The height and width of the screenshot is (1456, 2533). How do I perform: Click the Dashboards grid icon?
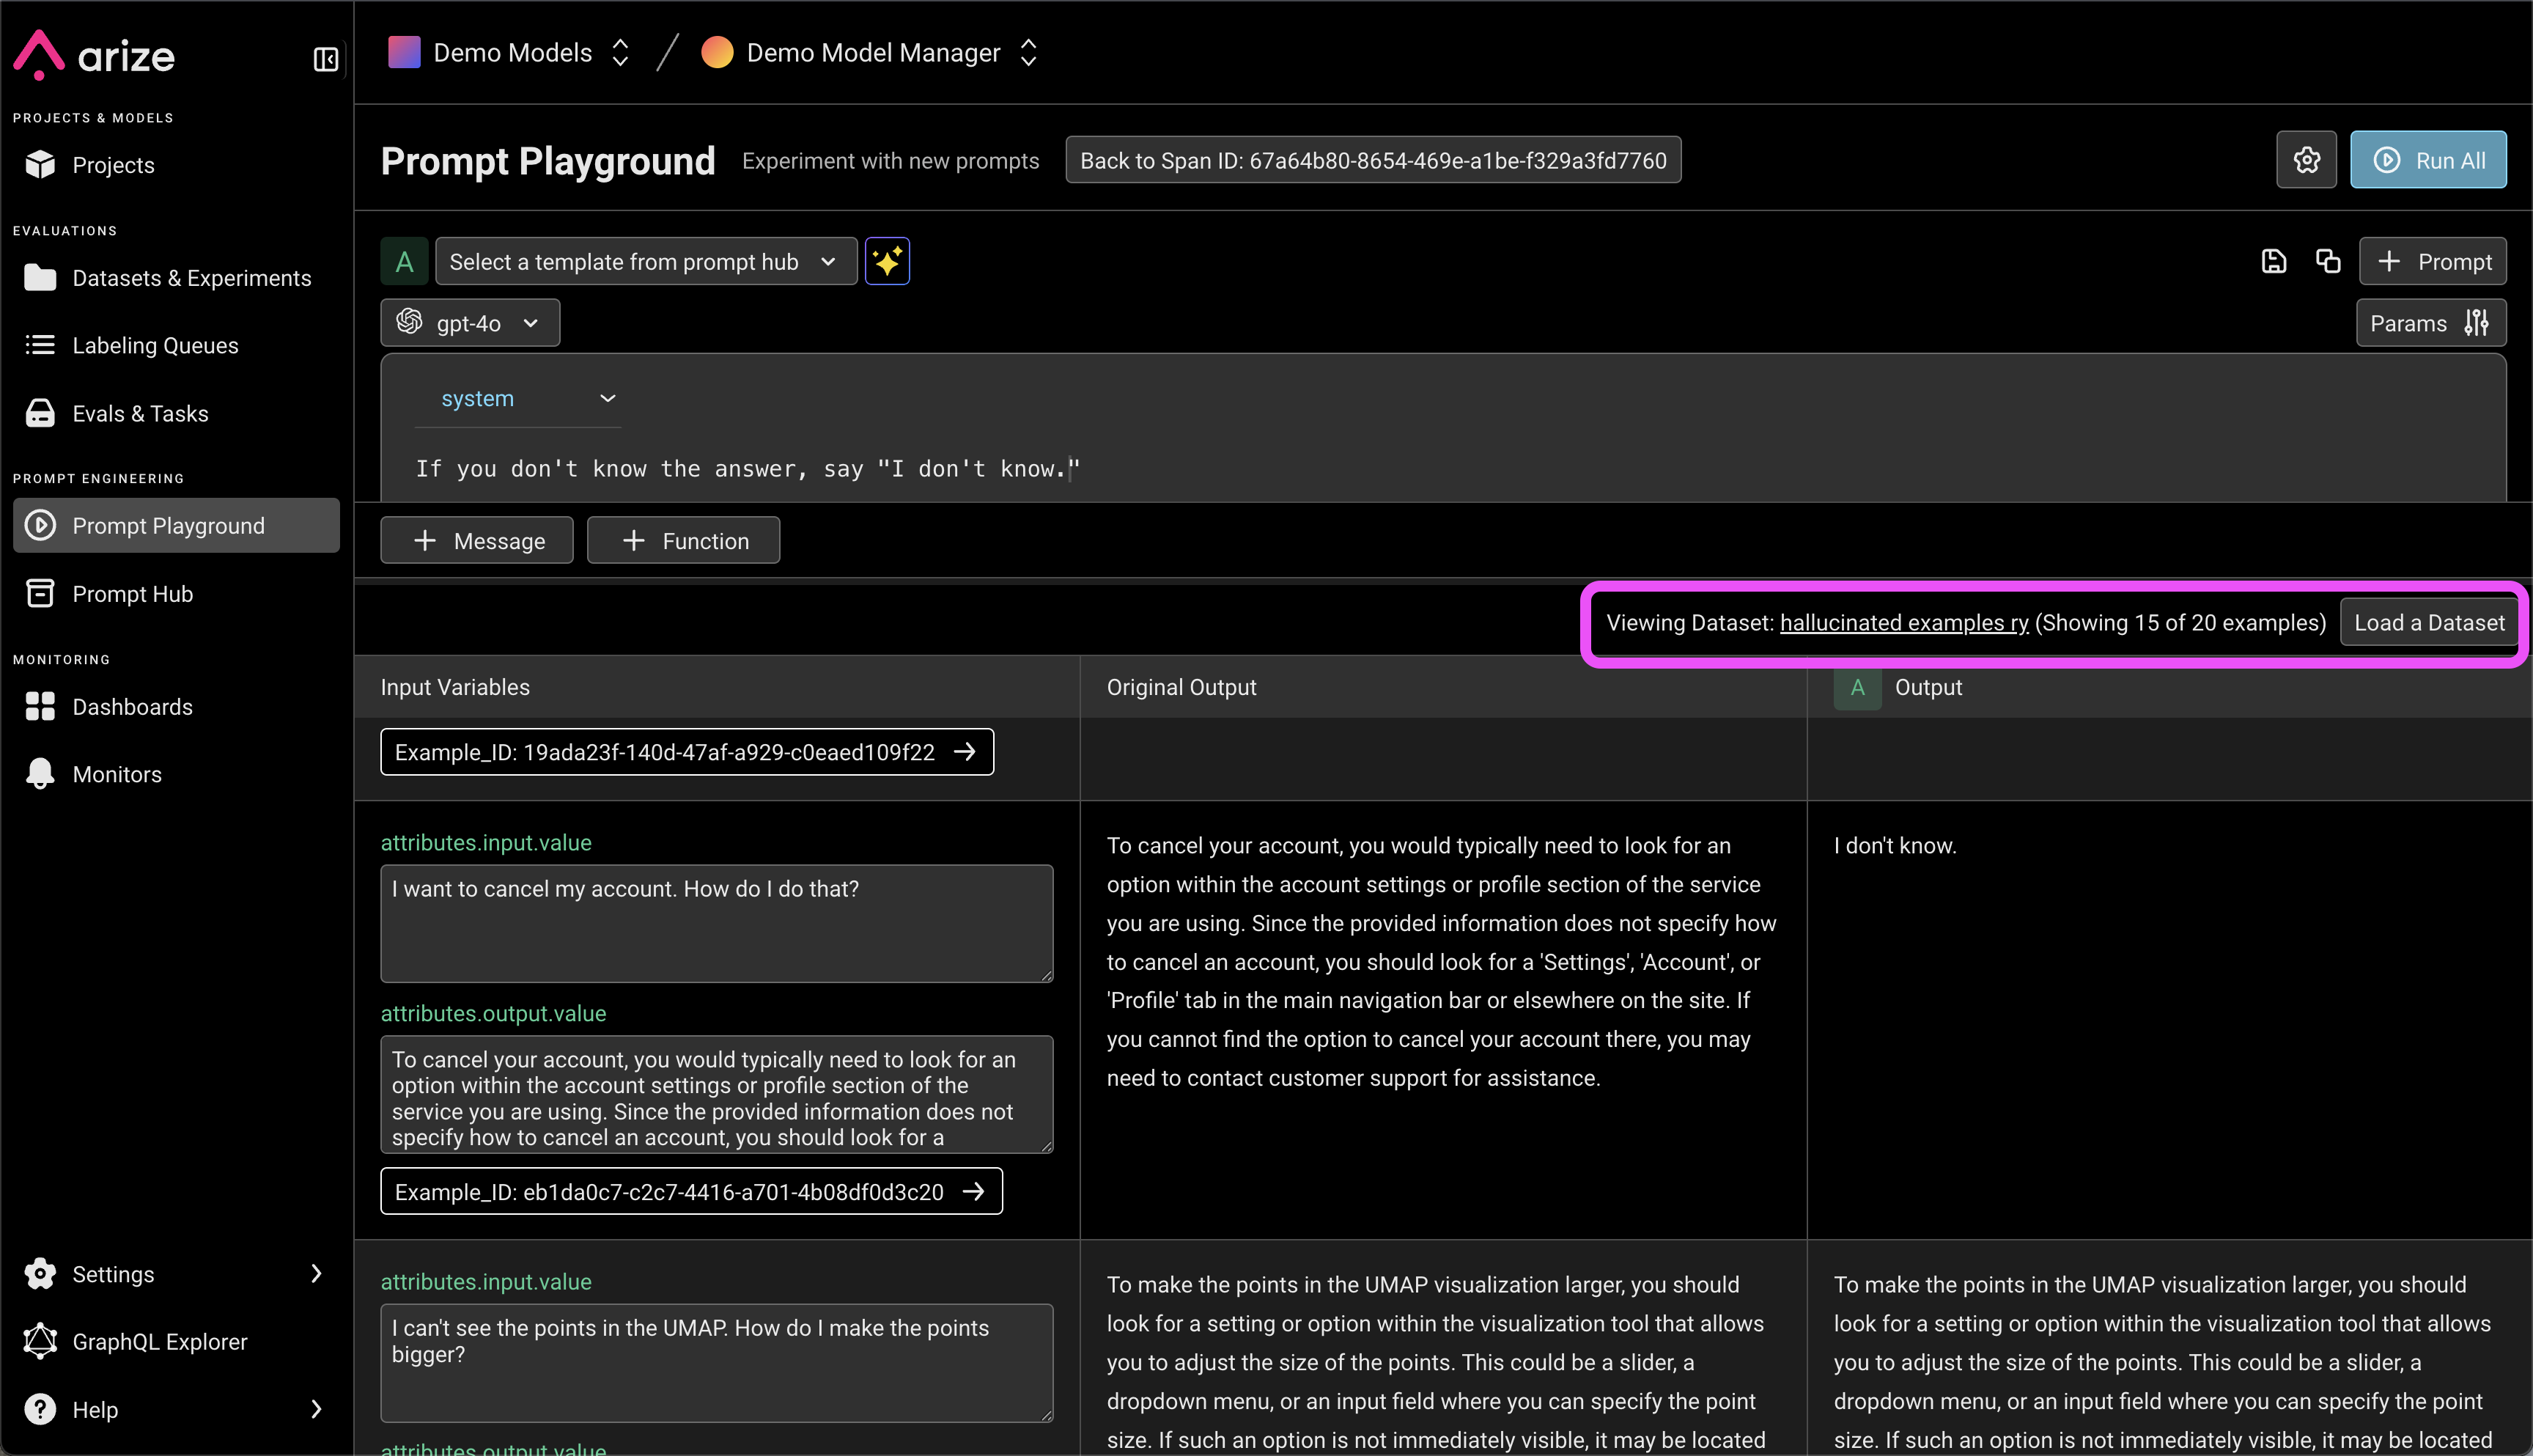40,706
